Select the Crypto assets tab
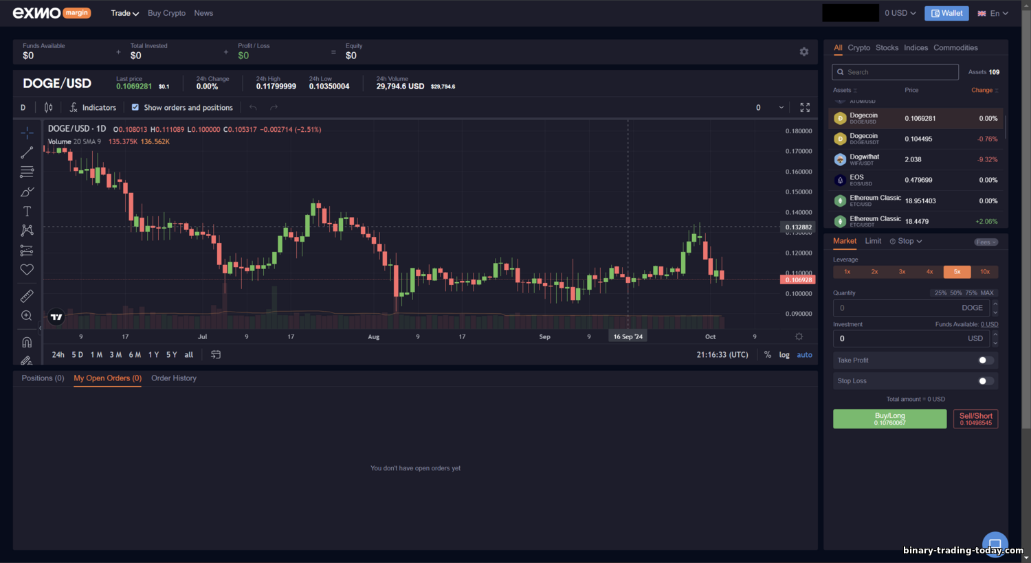Viewport: 1031px width, 563px height. 858,48
